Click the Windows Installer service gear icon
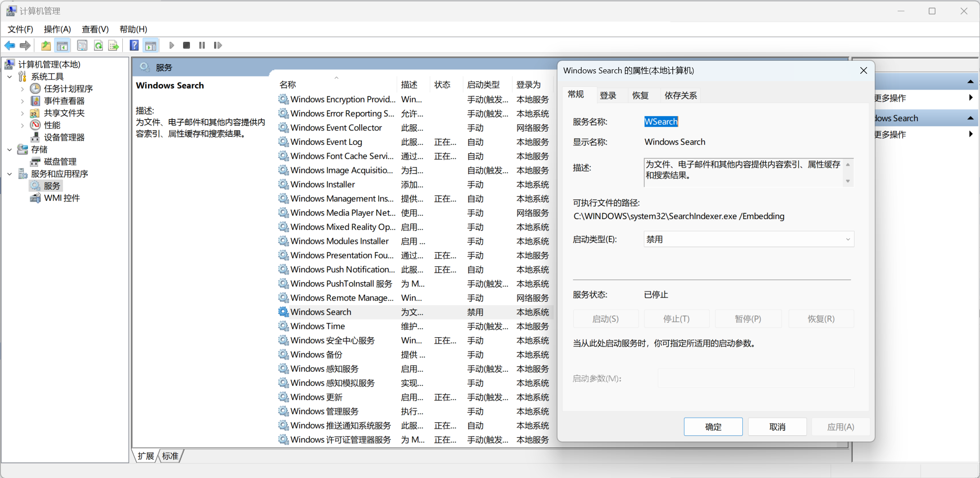The width and height of the screenshot is (980, 478). [x=283, y=185]
